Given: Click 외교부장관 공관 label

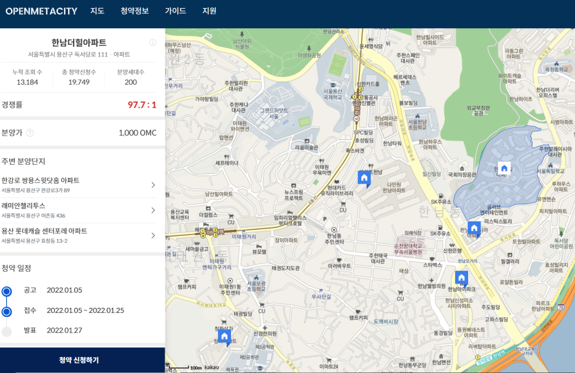Looking at the screenshot, I should coord(478,111).
